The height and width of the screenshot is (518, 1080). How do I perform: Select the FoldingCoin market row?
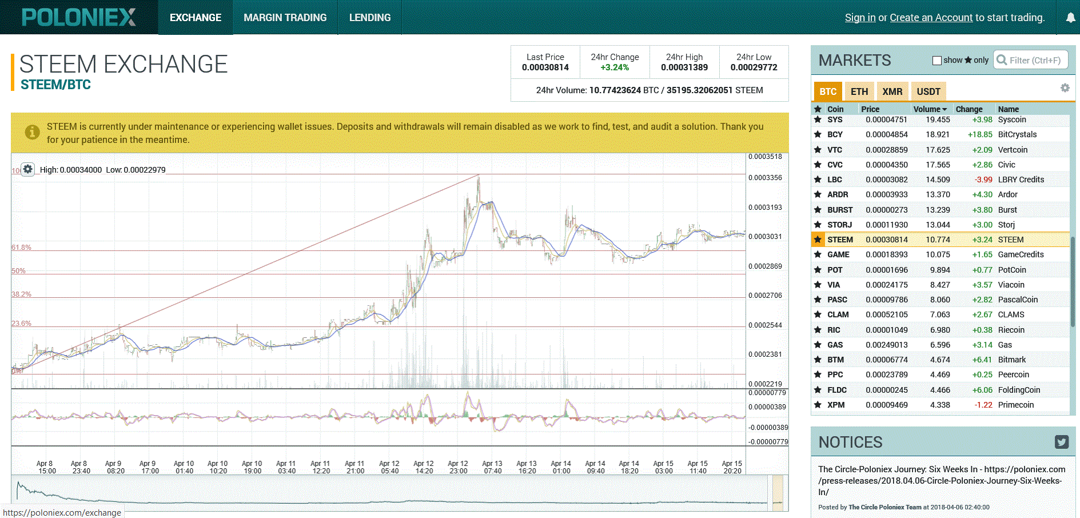pyautogui.click(x=940, y=390)
